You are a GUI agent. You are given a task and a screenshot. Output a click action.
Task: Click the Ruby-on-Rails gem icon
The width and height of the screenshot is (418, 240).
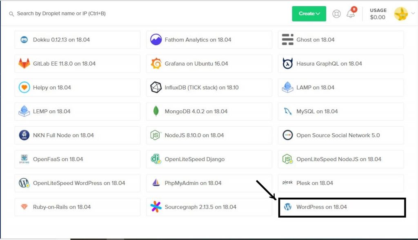24,207
